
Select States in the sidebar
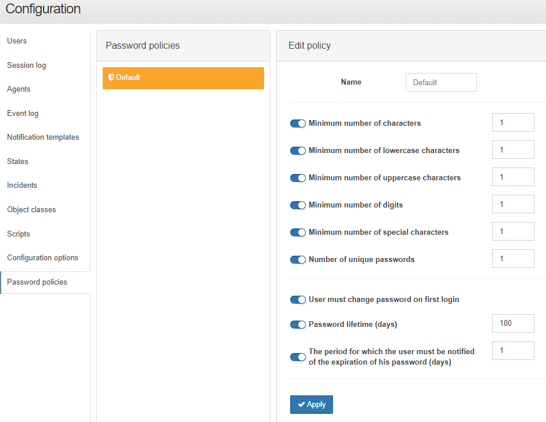click(x=18, y=161)
